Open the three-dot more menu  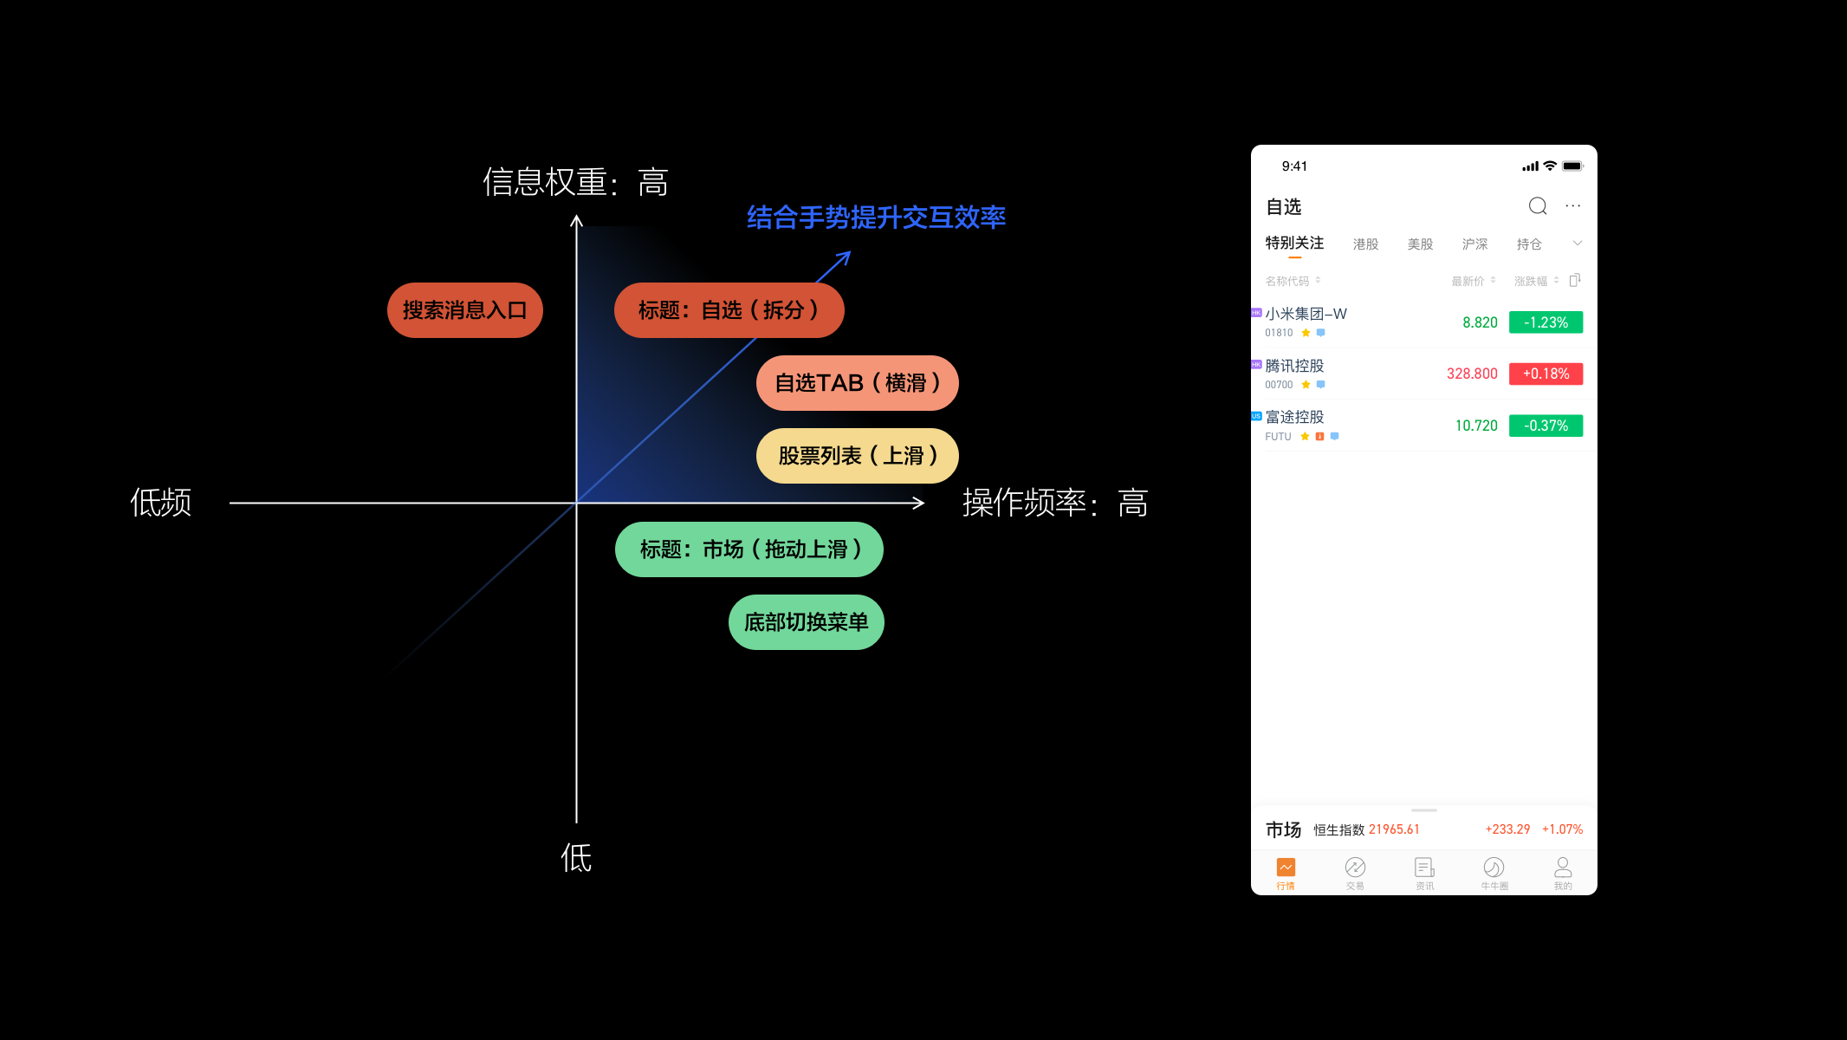click(1573, 206)
